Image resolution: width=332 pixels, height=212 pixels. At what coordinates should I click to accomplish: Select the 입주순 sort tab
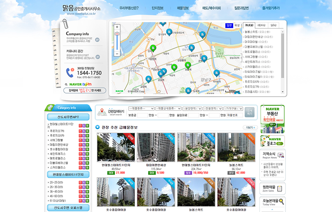click(273, 25)
